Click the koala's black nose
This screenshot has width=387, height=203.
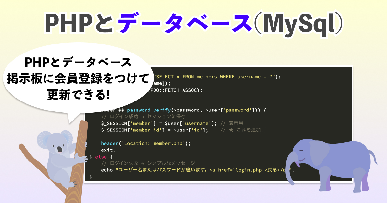pos(60,149)
